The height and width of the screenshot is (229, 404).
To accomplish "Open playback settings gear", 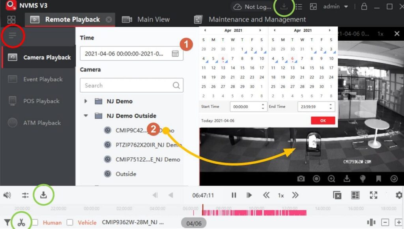I will pyautogui.click(x=399, y=195).
